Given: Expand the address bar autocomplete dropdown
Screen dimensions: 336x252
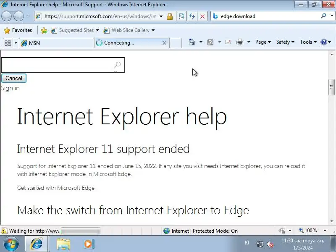Looking at the screenshot, I should tap(161, 16).
